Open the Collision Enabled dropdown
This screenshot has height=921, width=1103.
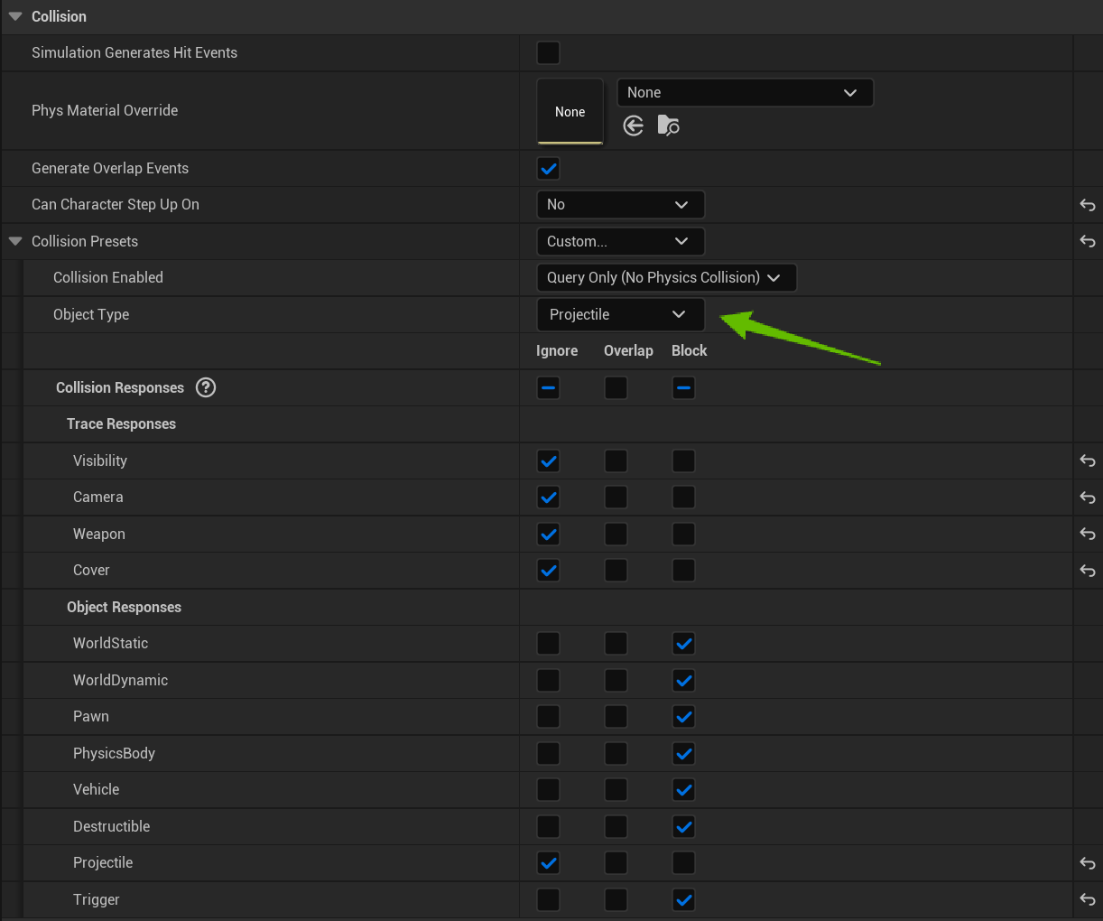point(665,277)
